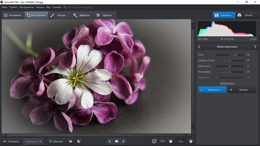The image size is (260, 146).
Task: Go to the previous image arrow
Action: click(110, 141)
